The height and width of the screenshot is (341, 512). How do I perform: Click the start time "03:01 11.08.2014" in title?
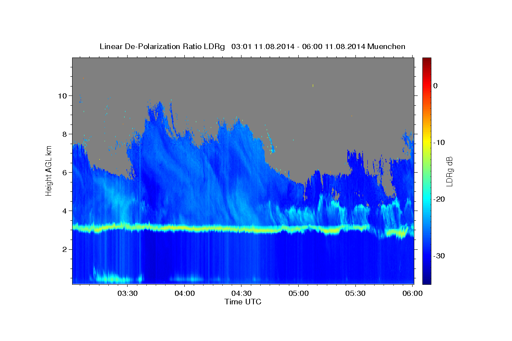tap(262, 46)
